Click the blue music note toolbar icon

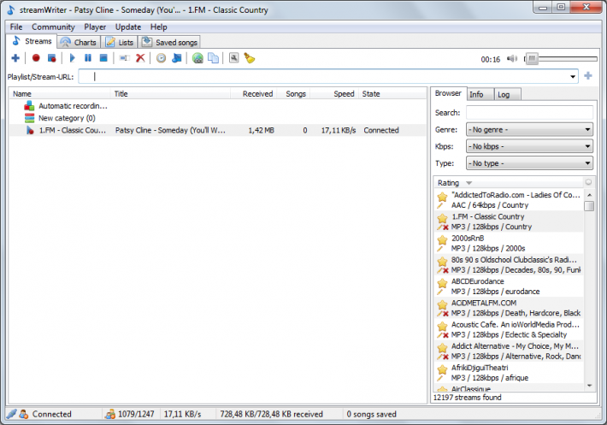(x=176, y=58)
